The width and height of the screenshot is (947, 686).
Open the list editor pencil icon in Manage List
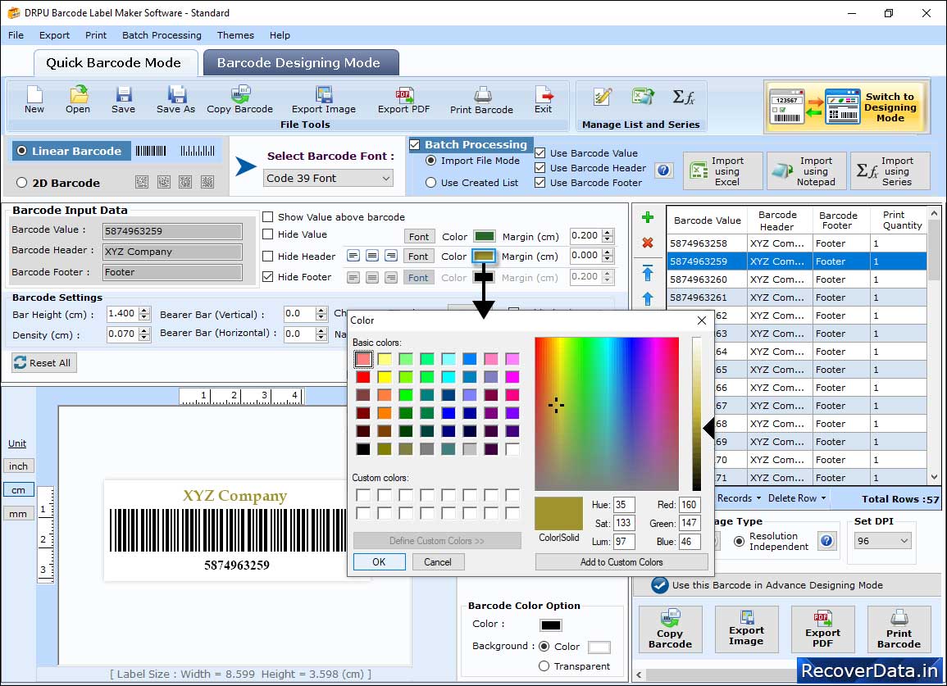(602, 97)
